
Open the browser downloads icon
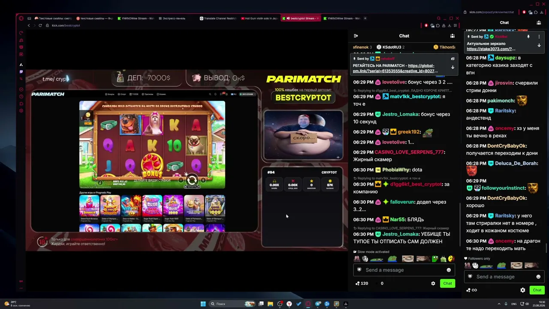(449, 25)
